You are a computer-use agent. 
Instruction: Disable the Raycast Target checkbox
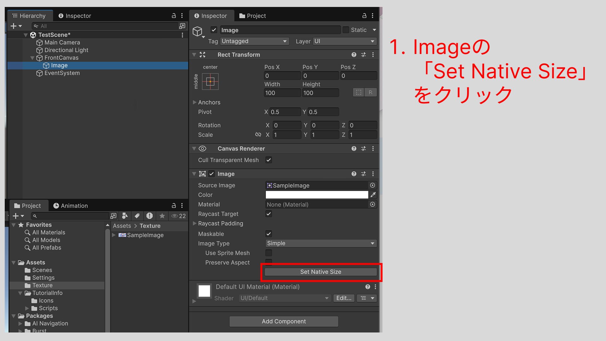tap(269, 214)
